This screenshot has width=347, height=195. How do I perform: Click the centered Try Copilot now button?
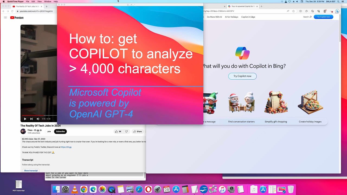tap(242, 76)
